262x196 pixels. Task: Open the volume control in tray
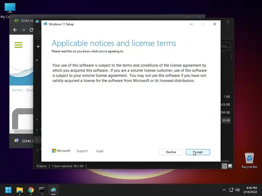pyautogui.click(x=237, y=190)
